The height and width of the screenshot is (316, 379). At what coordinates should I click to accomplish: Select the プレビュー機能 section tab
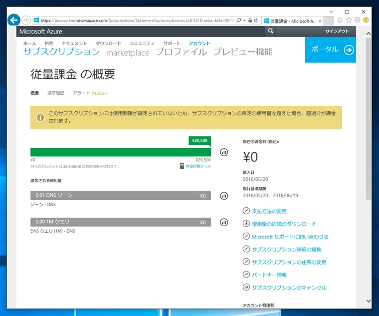(x=243, y=52)
